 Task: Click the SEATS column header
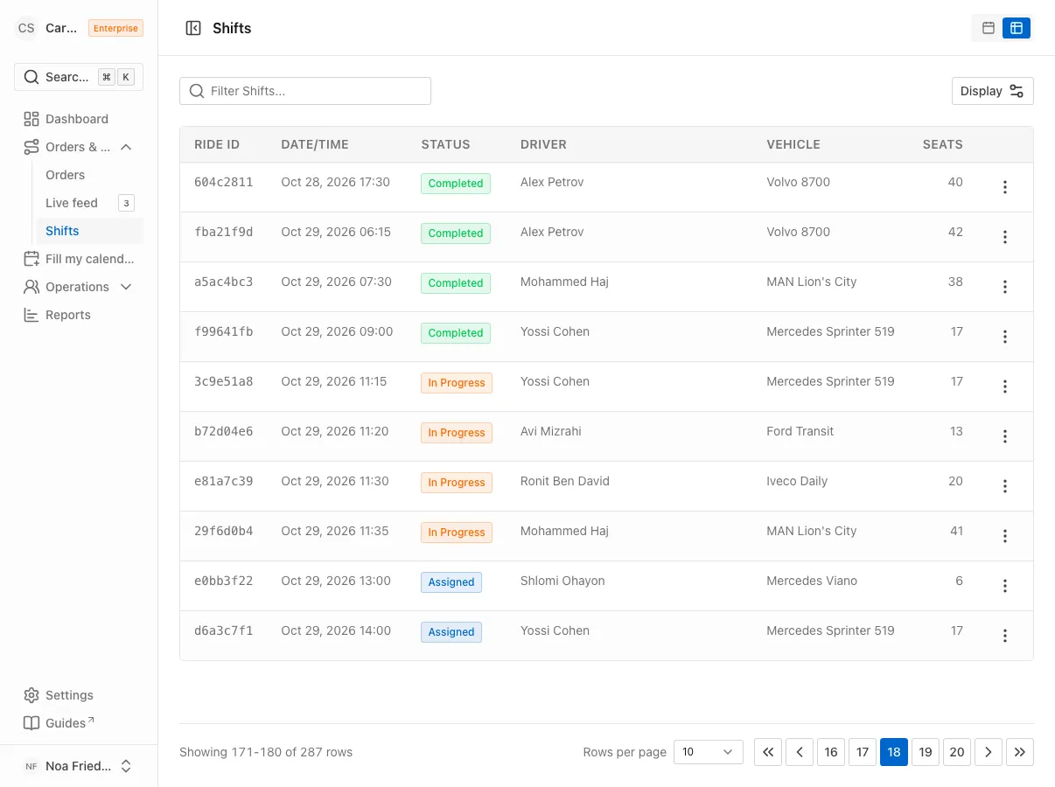click(x=942, y=144)
